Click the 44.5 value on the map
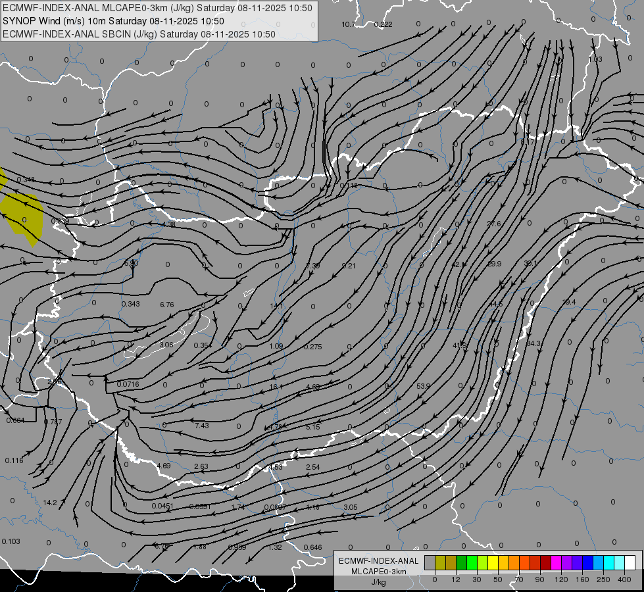Image resolution: width=644 pixels, height=592 pixels. [496, 304]
